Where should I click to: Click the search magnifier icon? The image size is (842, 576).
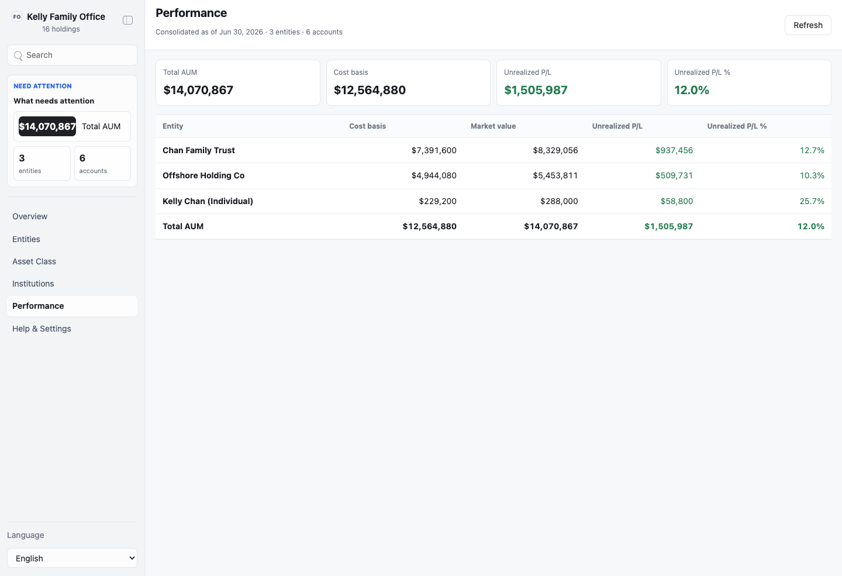click(x=18, y=56)
